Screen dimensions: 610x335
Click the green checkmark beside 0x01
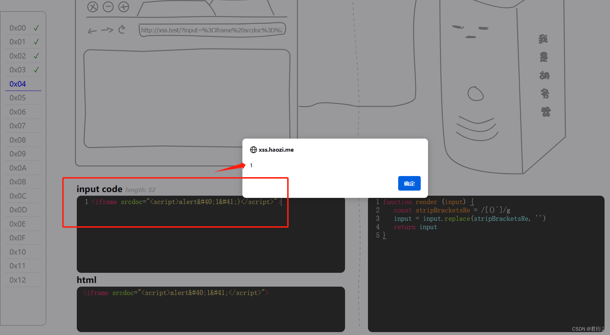coord(36,42)
